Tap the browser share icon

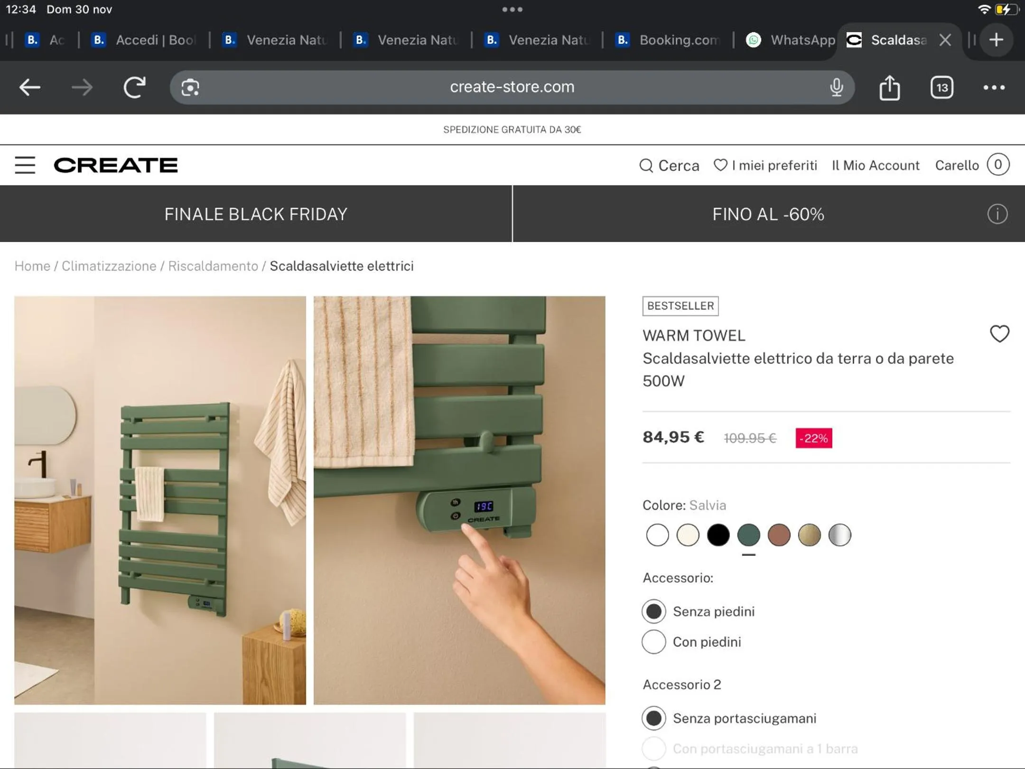pos(889,88)
